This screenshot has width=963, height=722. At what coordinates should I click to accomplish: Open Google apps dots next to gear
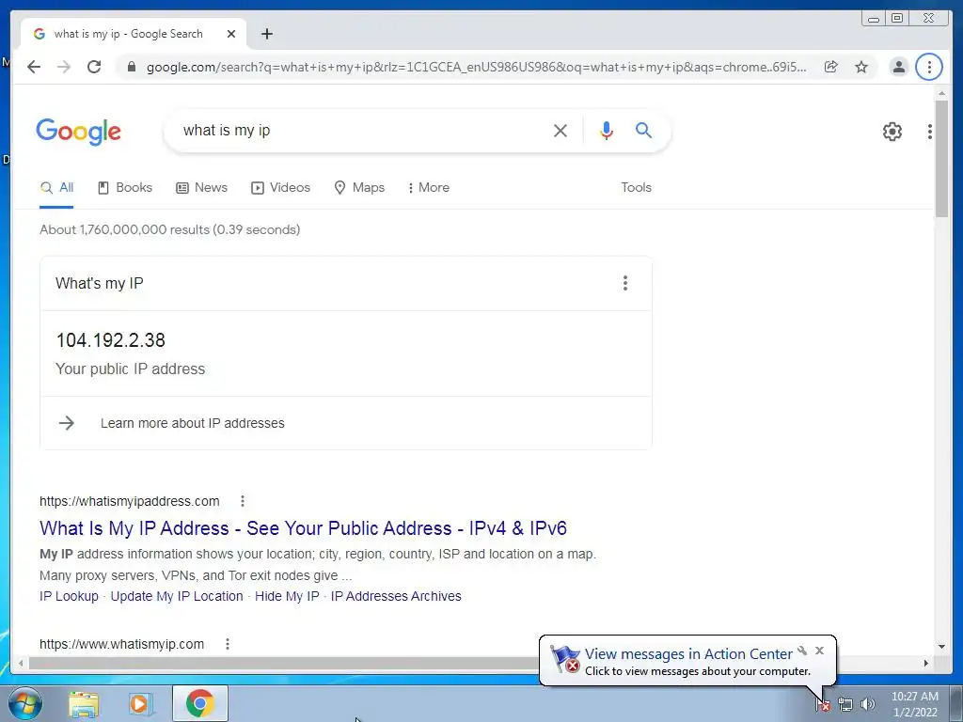pyautogui.click(x=930, y=132)
